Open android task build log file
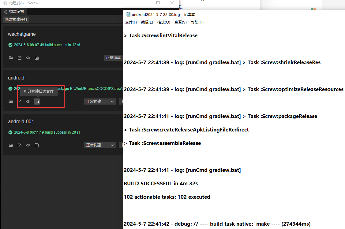345x229 pixels. pos(37,102)
